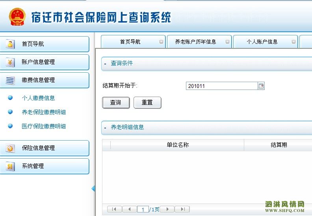Switch to the 养老账户历年信息 tab

click(199, 42)
